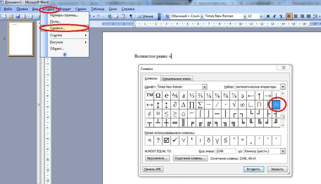Choose the ≠ not-equal symbol
The image size is (321, 184).
click(150, 113)
